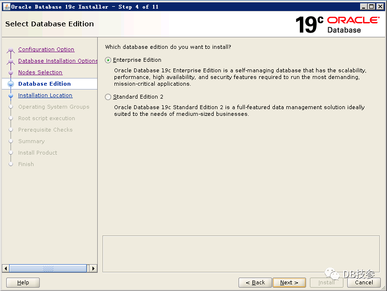Click the 'Prerequisite Checks' step text
The height and width of the screenshot is (291, 387).
click(46, 130)
